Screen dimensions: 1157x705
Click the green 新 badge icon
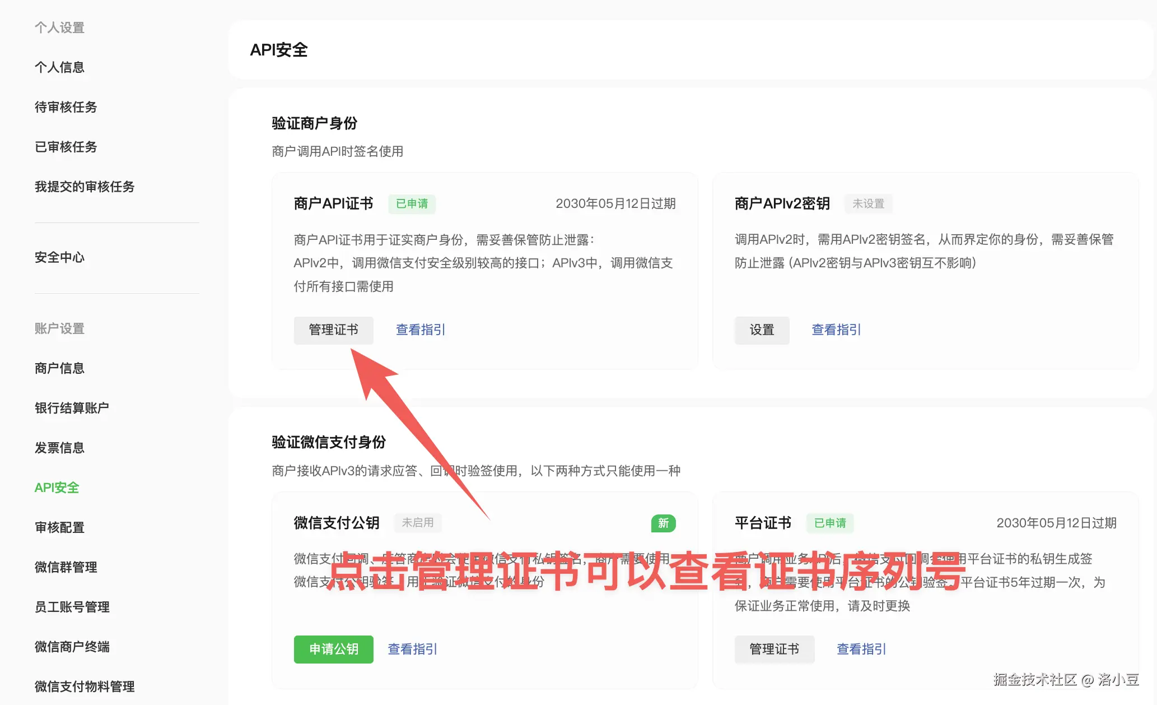tap(663, 523)
